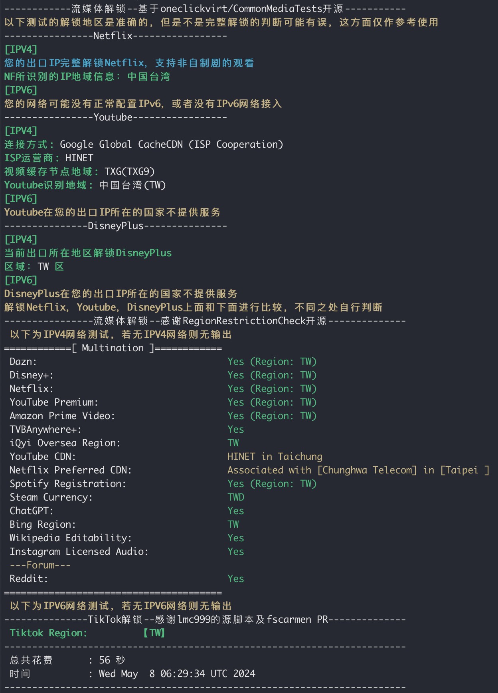Select the Reddit Yes result

[236, 579]
